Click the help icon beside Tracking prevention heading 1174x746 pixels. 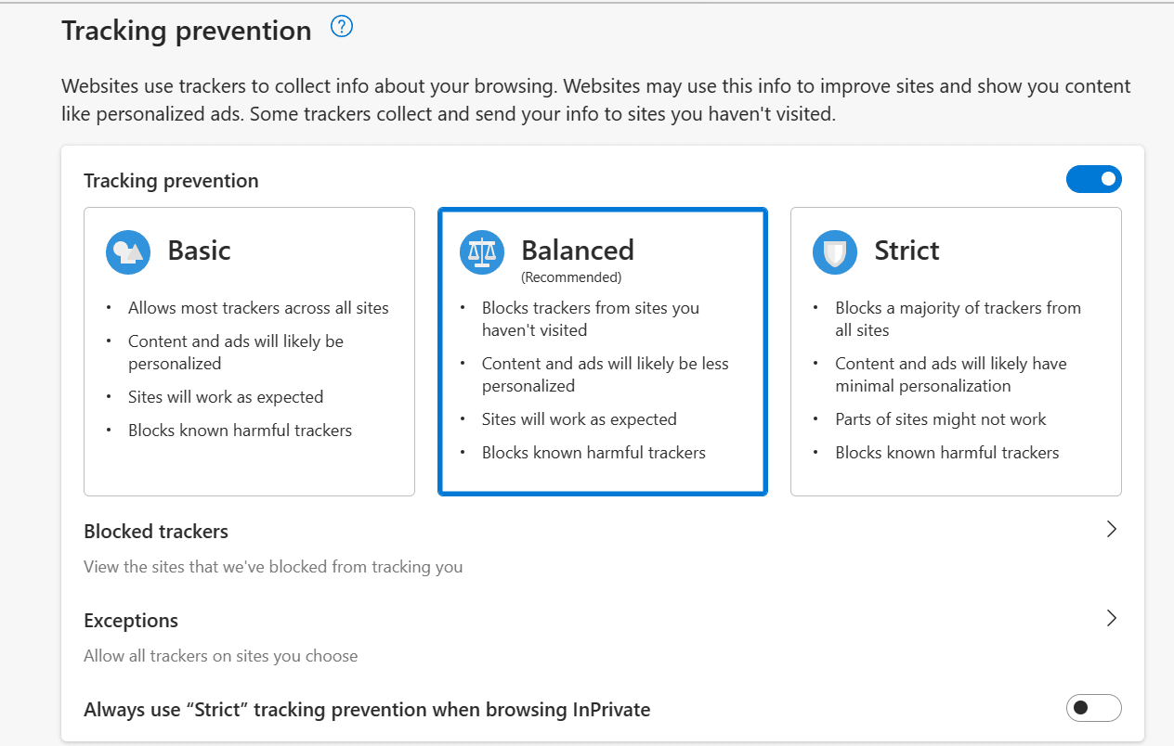coord(342,29)
